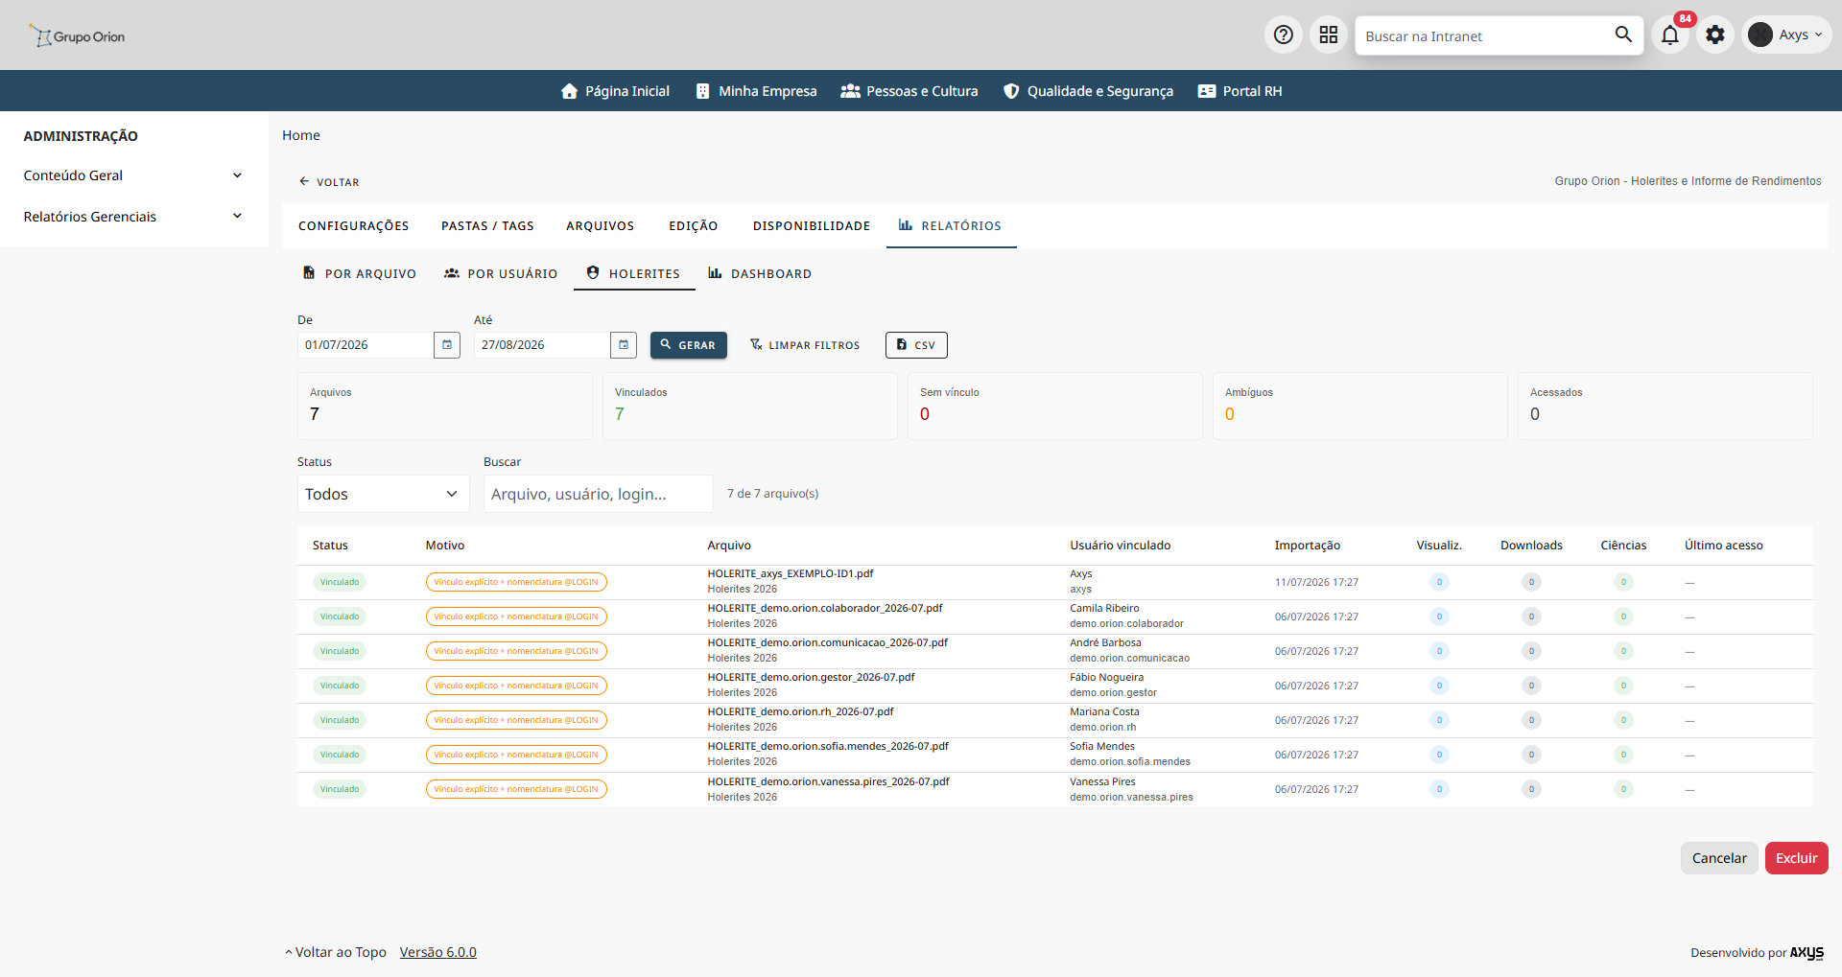Click the Cancelar button
Screen dimensions: 1842x977
click(x=1719, y=858)
